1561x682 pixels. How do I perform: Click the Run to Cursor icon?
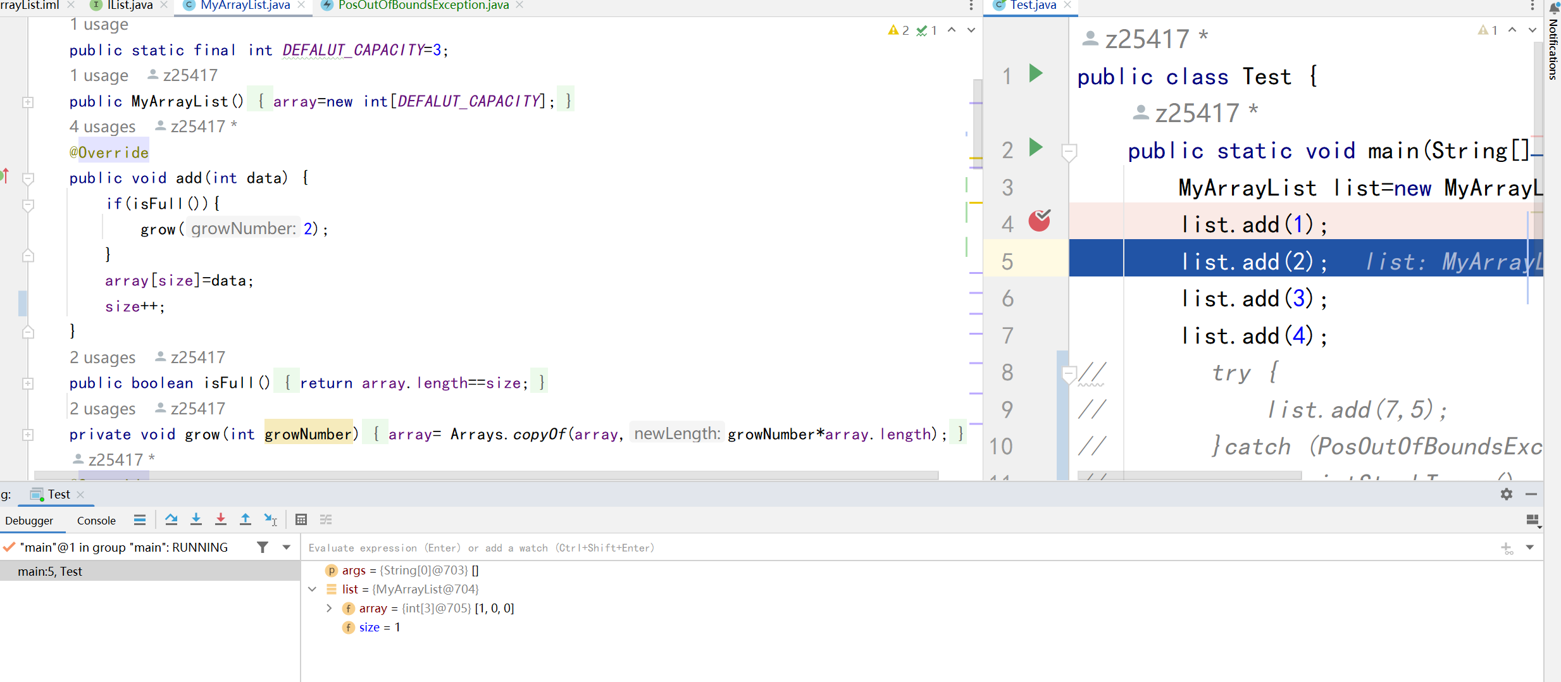[x=271, y=519]
